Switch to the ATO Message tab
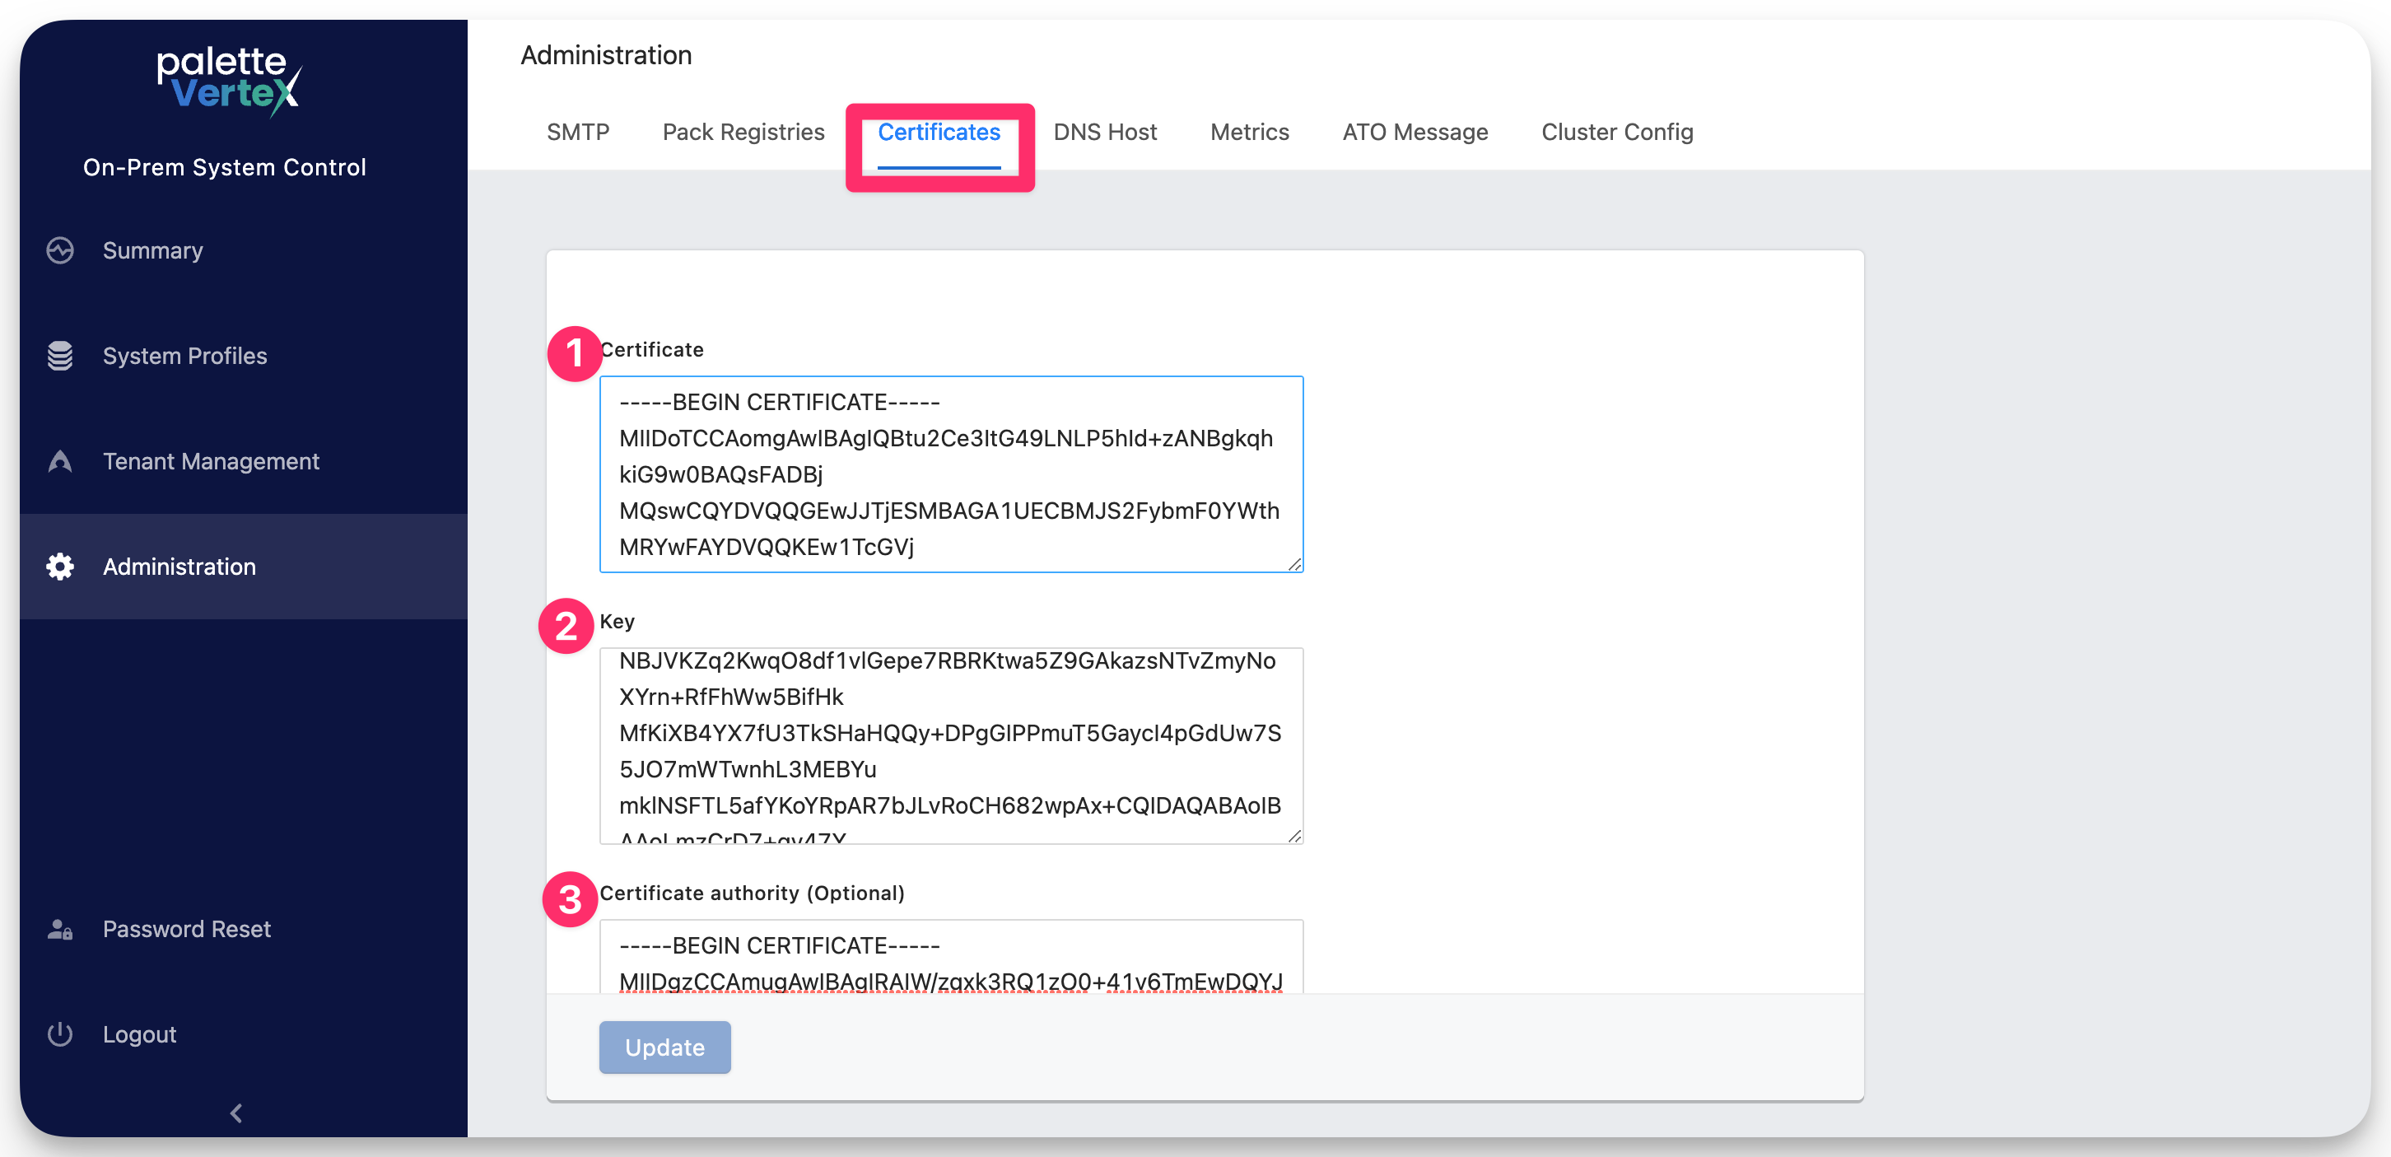Viewport: 2391px width, 1157px height. click(1415, 132)
